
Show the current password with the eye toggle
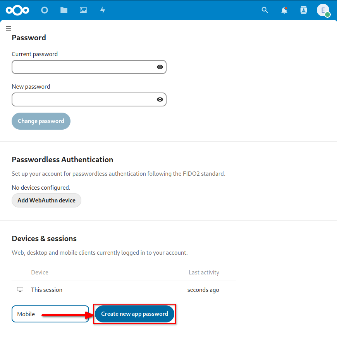pyautogui.click(x=160, y=67)
